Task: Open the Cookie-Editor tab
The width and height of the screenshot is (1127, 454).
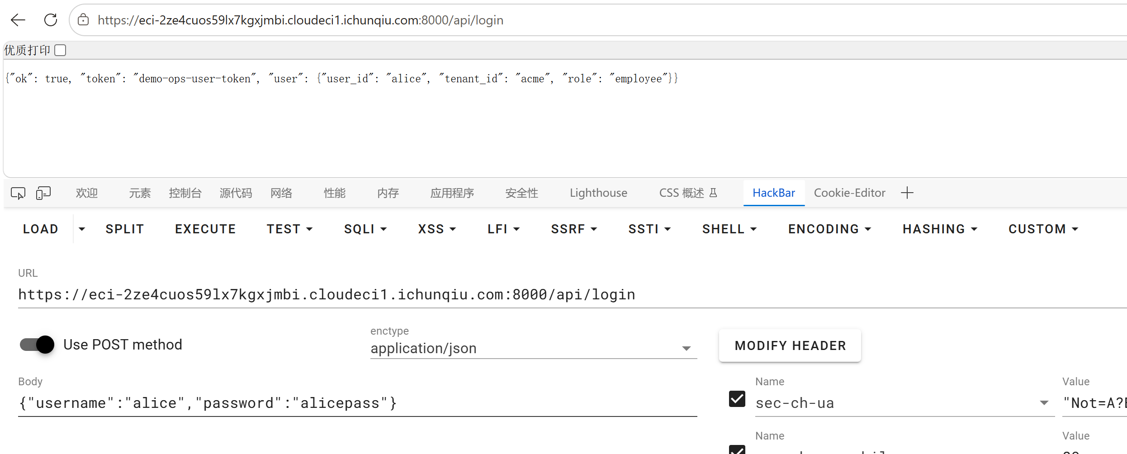Action: (850, 193)
